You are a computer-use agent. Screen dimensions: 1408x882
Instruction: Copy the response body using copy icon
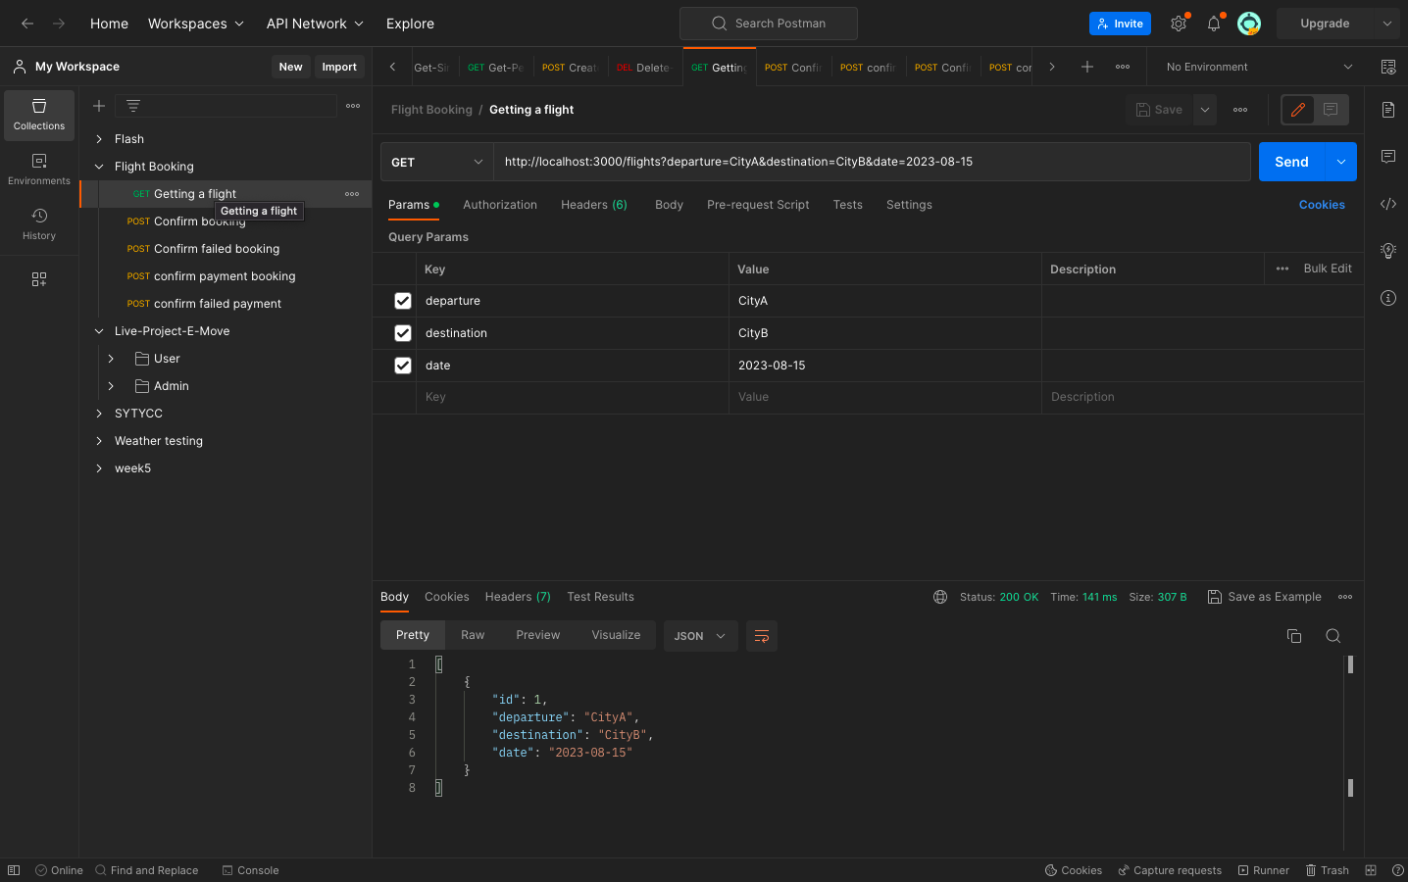pos(1294,635)
